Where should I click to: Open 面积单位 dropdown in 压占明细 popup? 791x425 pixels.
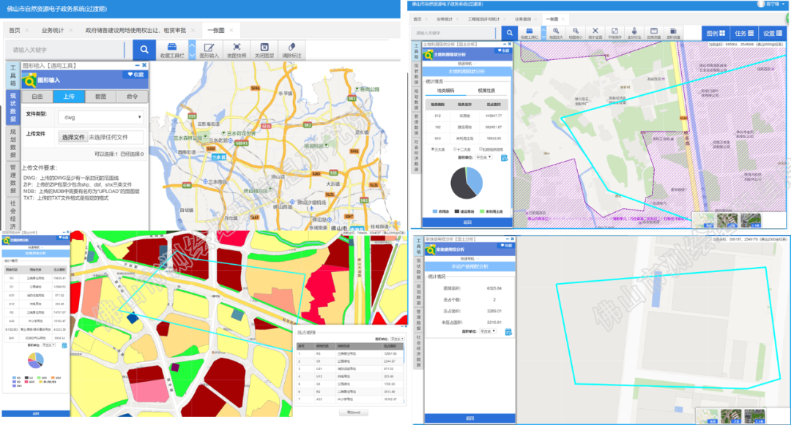[396, 339]
